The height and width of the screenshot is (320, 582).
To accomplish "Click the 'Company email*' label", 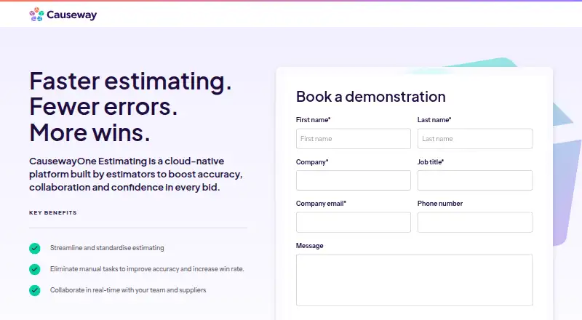I will pyautogui.click(x=321, y=204).
